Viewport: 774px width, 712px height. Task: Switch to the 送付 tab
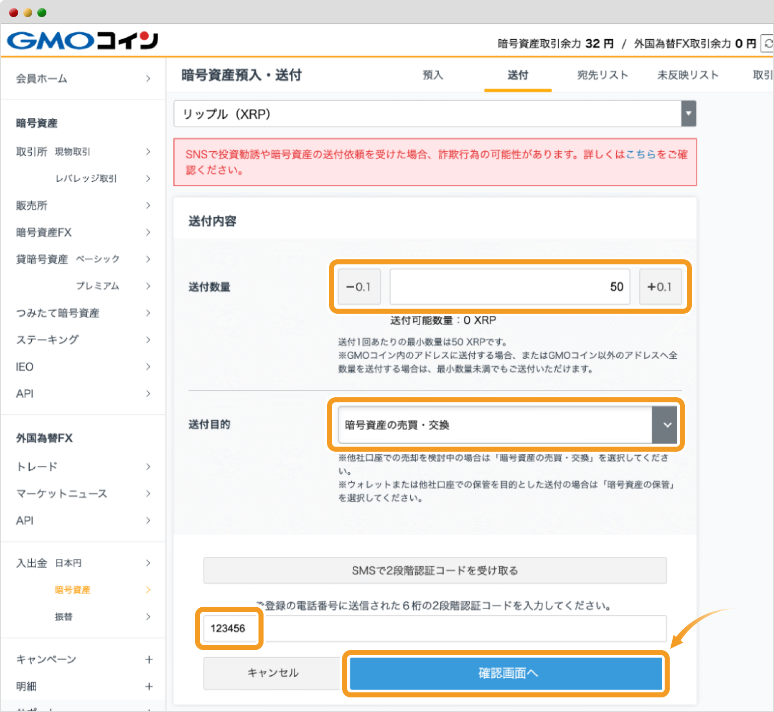click(518, 75)
